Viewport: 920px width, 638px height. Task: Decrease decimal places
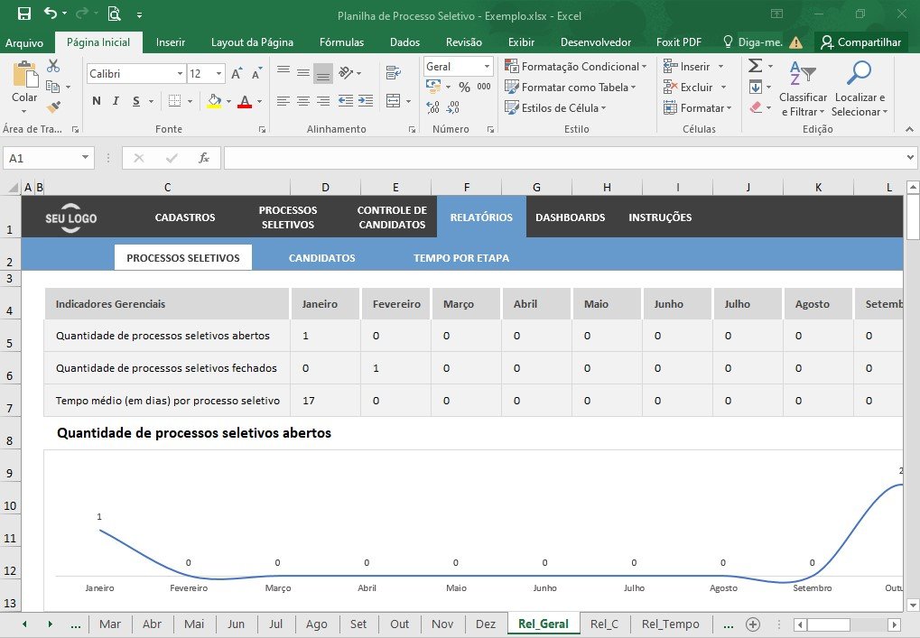[x=453, y=107]
